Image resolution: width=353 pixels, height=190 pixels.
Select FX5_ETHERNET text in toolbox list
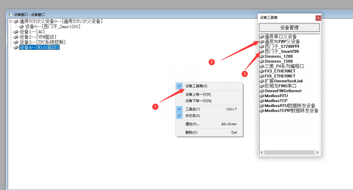point(280,76)
